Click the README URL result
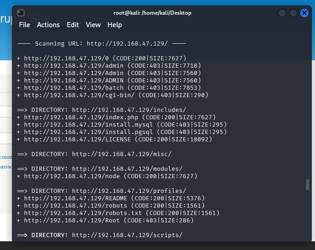This screenshot has height=250, width=315. point(77,198)
